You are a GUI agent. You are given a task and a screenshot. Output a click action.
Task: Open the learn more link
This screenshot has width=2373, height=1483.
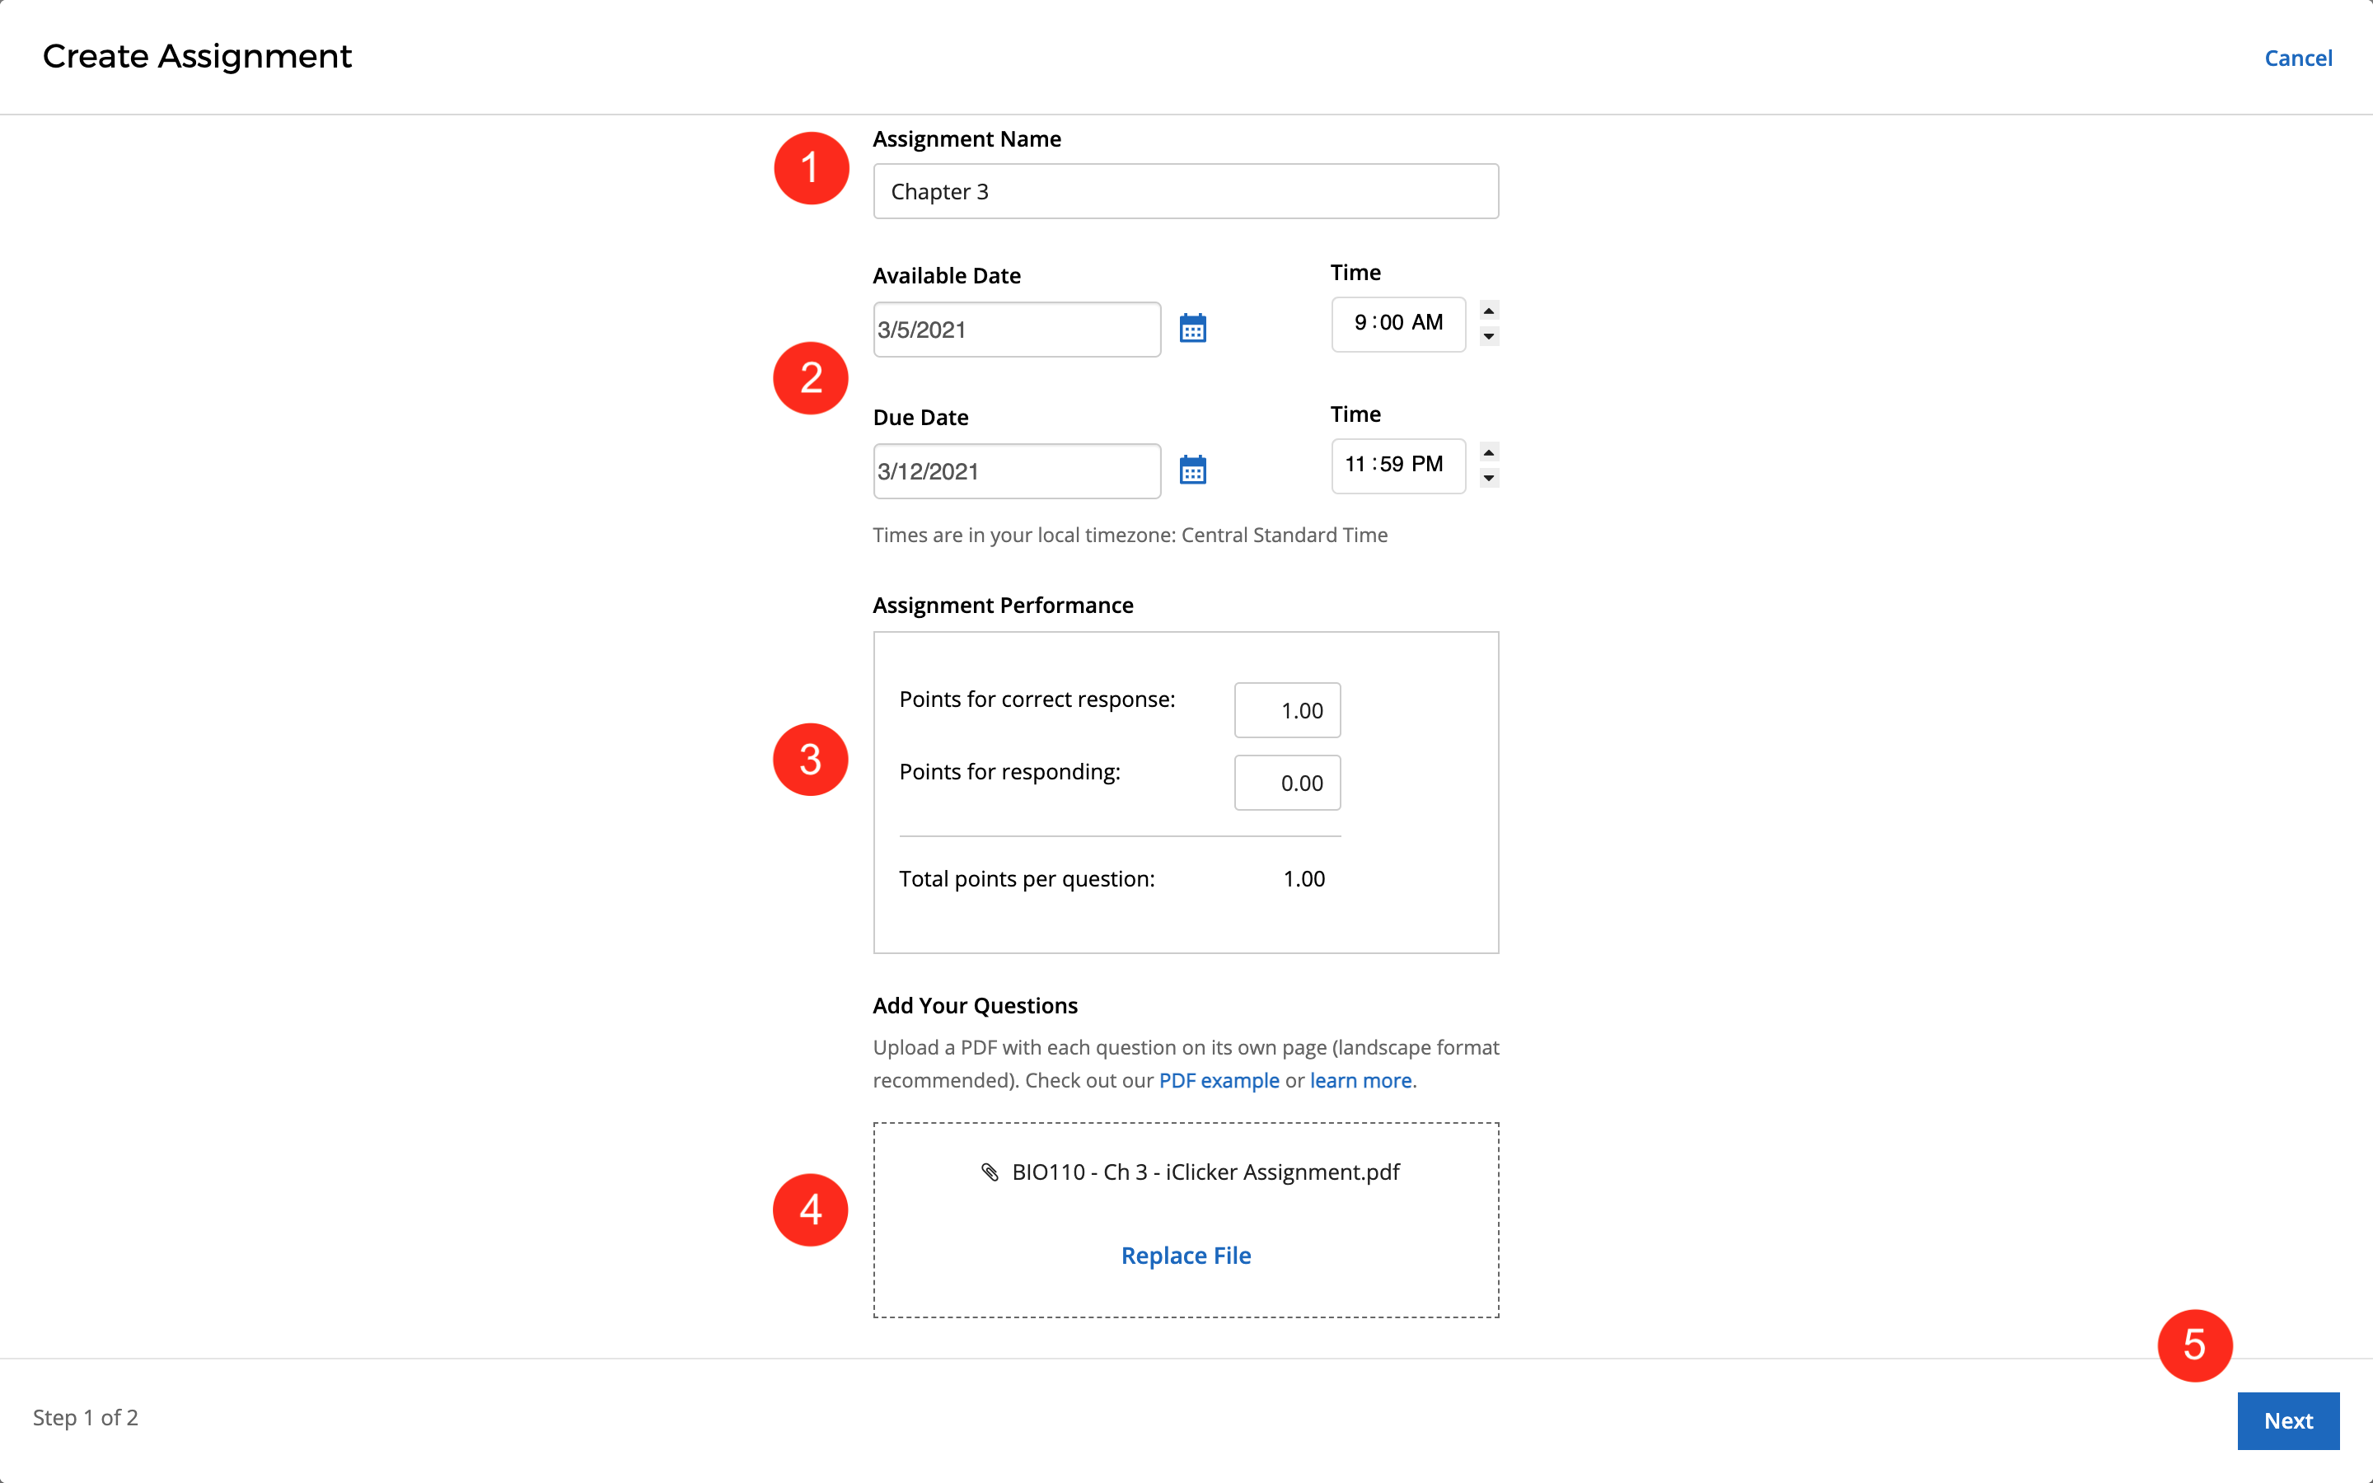pyautogui.click(x=1360, y=1080)
